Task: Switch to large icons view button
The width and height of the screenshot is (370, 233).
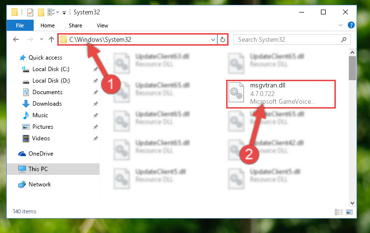Action: [349, 212]
